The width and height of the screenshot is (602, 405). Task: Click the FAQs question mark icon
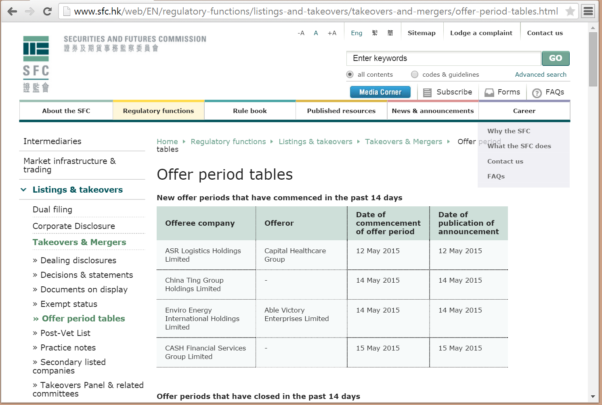pyautogui.click(x=537, y=93)
